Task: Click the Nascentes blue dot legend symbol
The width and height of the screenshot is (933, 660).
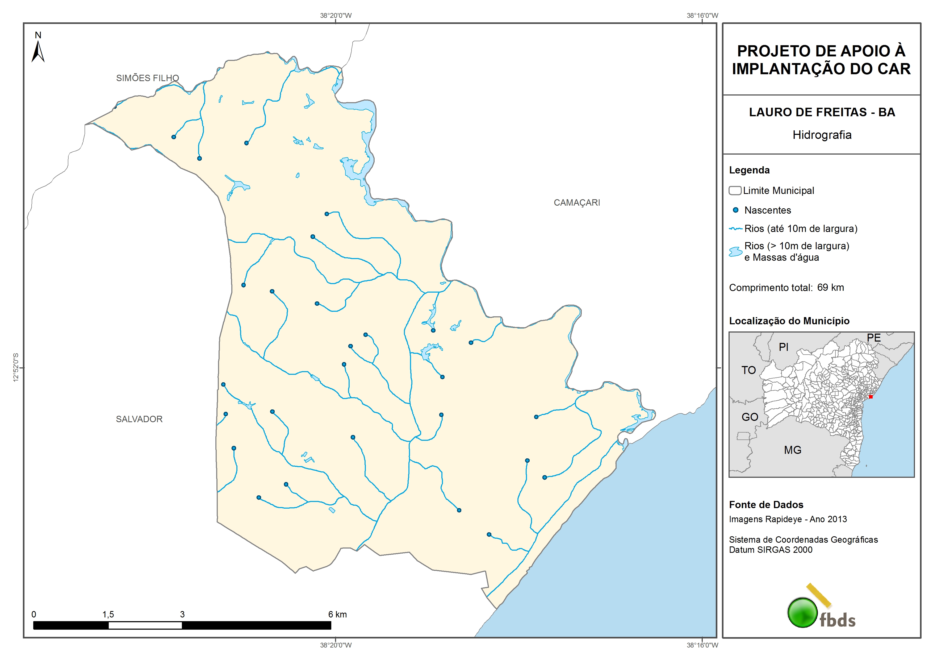Action: coord(735,210)
